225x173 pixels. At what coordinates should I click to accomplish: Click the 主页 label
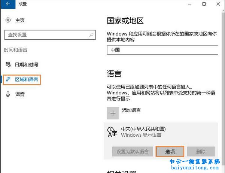point(20,20)
